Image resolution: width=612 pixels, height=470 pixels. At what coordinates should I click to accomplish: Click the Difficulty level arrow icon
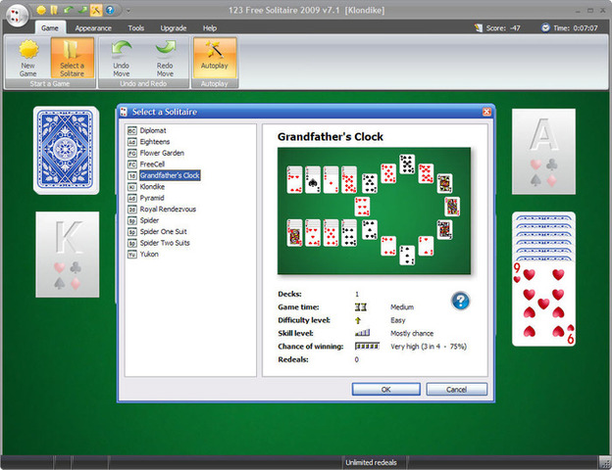[358, 320]
